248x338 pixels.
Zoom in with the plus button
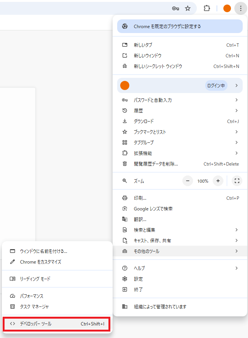pos(218,181)
